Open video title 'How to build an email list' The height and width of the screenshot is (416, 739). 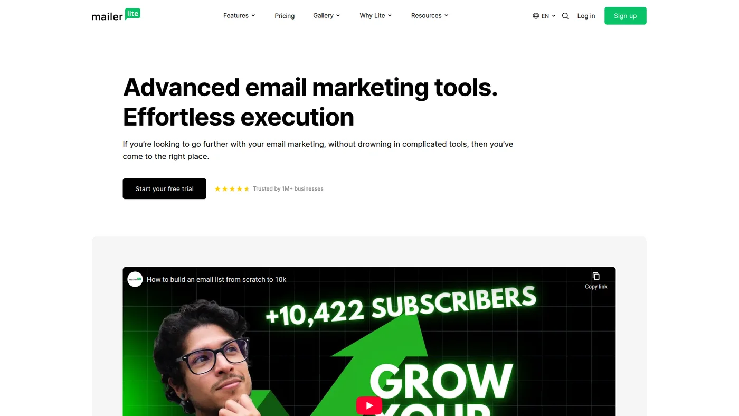pyautogui.click(x=216, y=279)
